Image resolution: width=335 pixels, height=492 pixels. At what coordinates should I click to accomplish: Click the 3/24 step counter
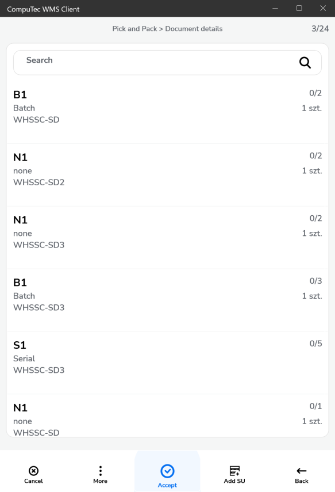(x=320, y=29)
